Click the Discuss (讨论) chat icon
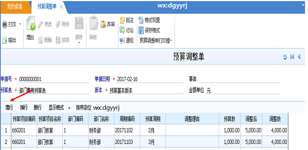308x150 pixels. (122, 30)
